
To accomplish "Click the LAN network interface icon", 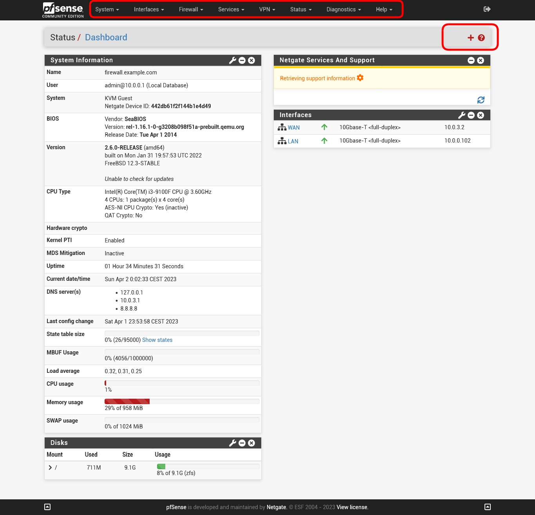I will pos(282,141).
